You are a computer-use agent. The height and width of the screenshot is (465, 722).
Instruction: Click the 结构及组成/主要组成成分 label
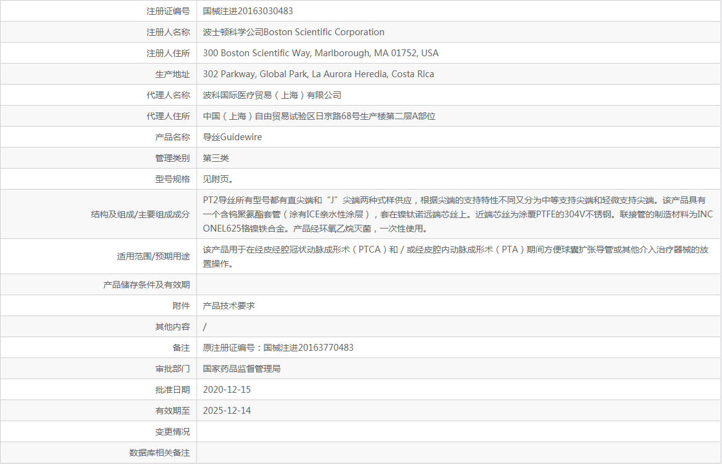[x=140, y=214]
